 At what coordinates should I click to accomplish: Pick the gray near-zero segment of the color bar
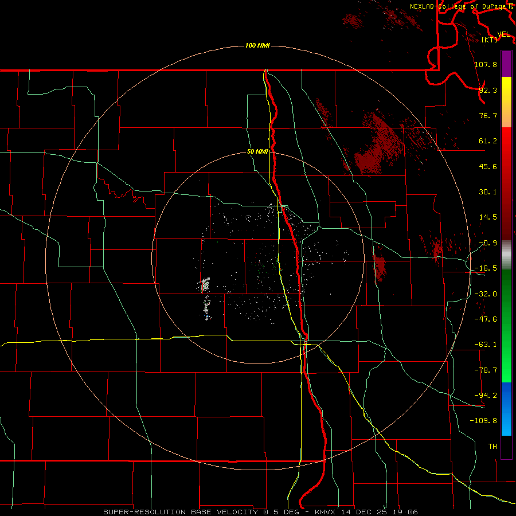point(506,255)
